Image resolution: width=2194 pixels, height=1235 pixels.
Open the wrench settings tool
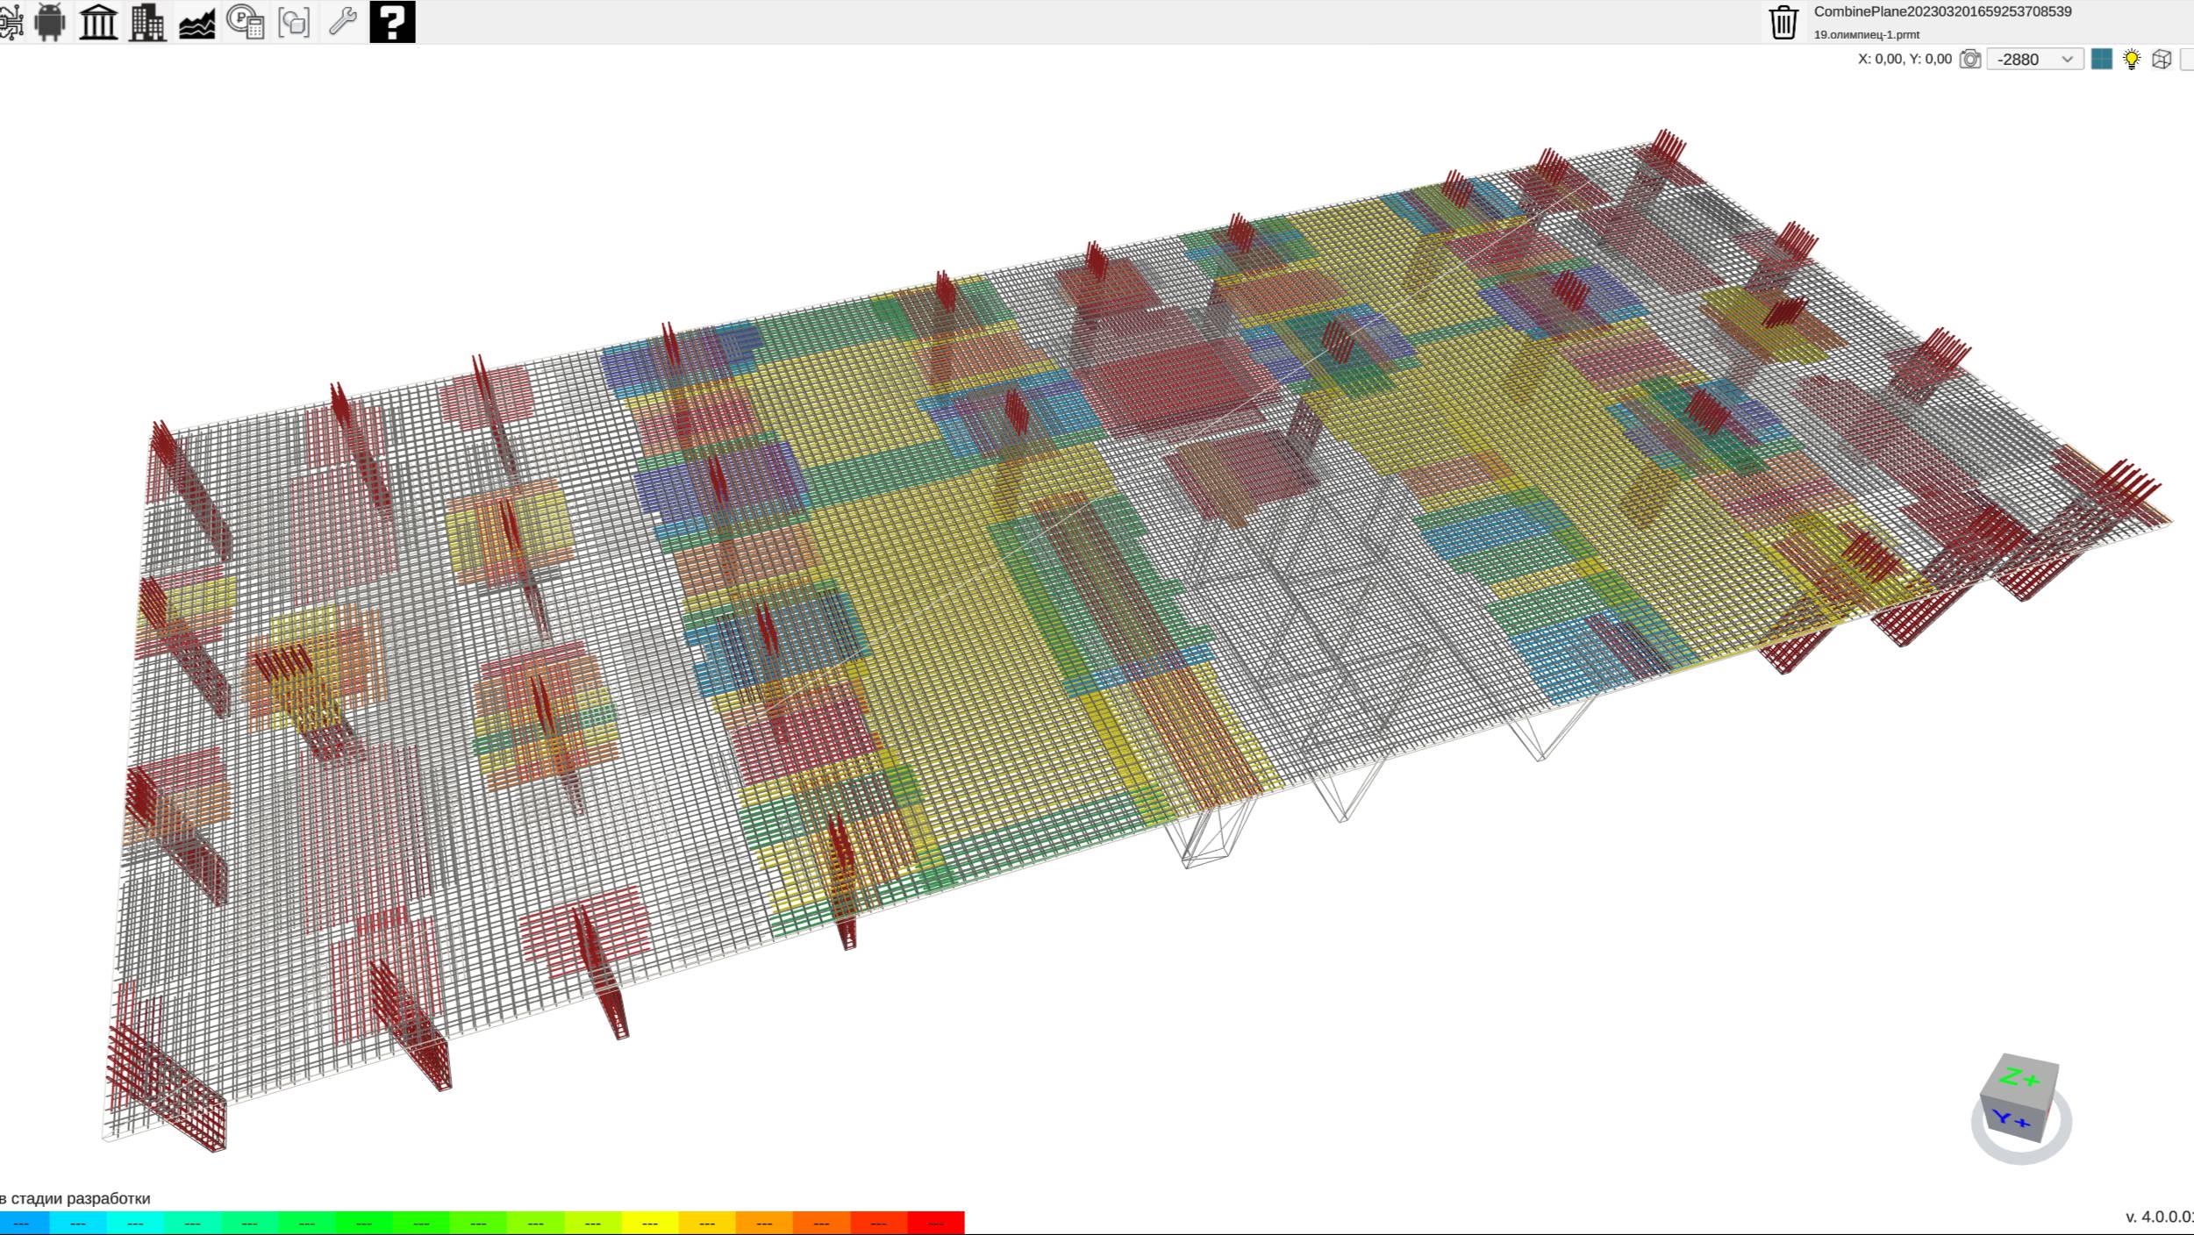coord(342,21)
